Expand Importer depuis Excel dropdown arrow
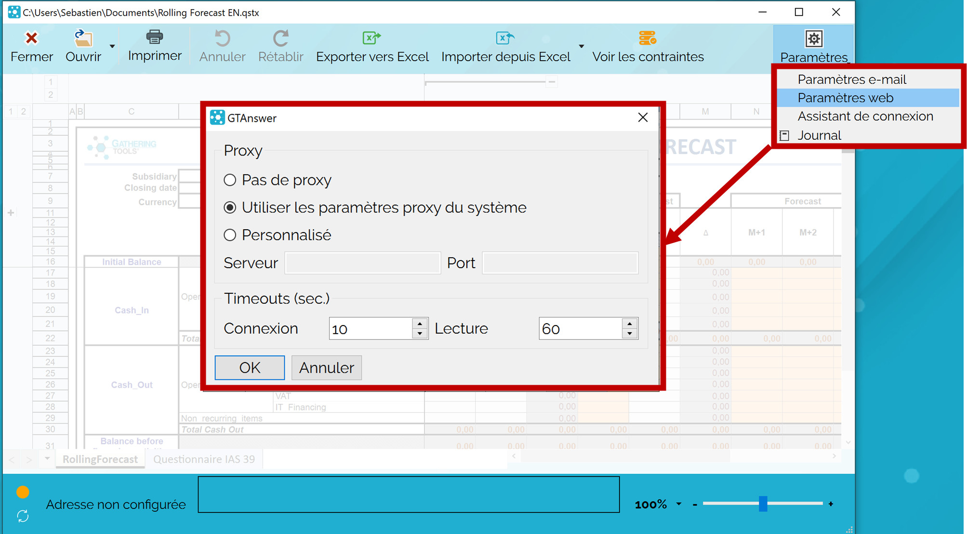Screen dimensions: 967x534 [x=582, y=46]
